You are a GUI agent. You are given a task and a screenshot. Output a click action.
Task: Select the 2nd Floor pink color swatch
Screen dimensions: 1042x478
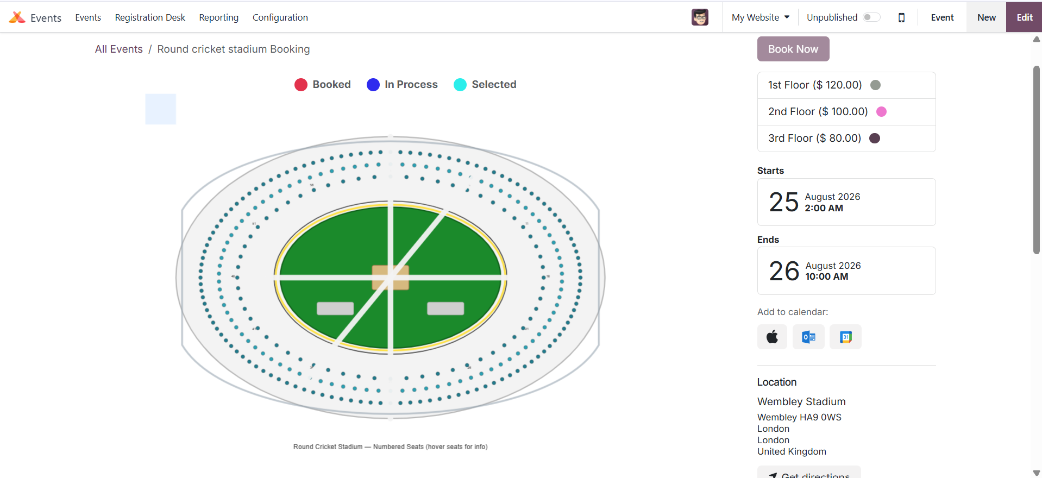point(882,111)
